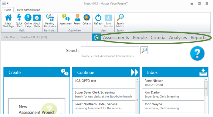Open the Reports section

198,38
